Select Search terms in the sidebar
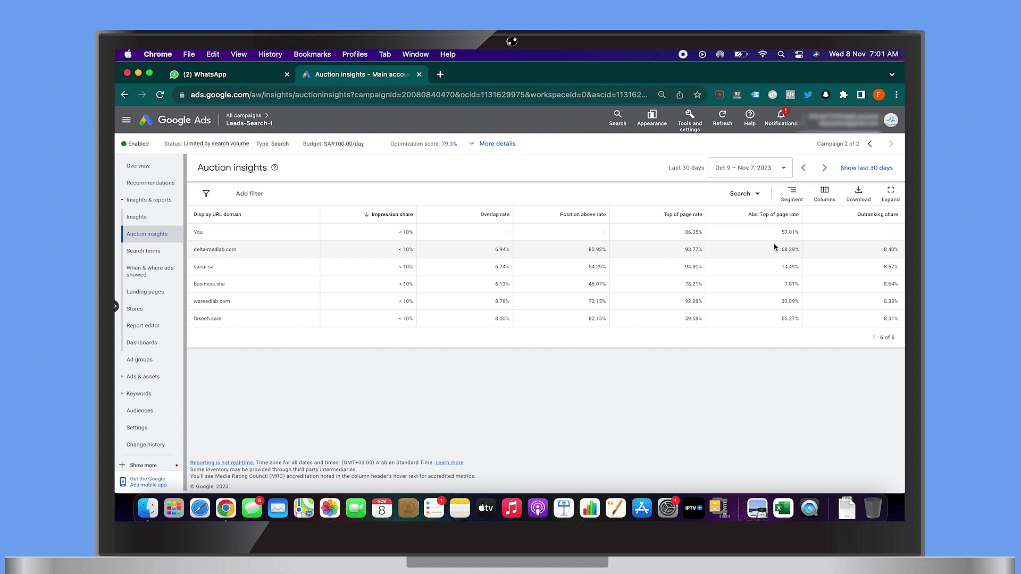The image size is (1021, 574). click(x=143, y=251)
